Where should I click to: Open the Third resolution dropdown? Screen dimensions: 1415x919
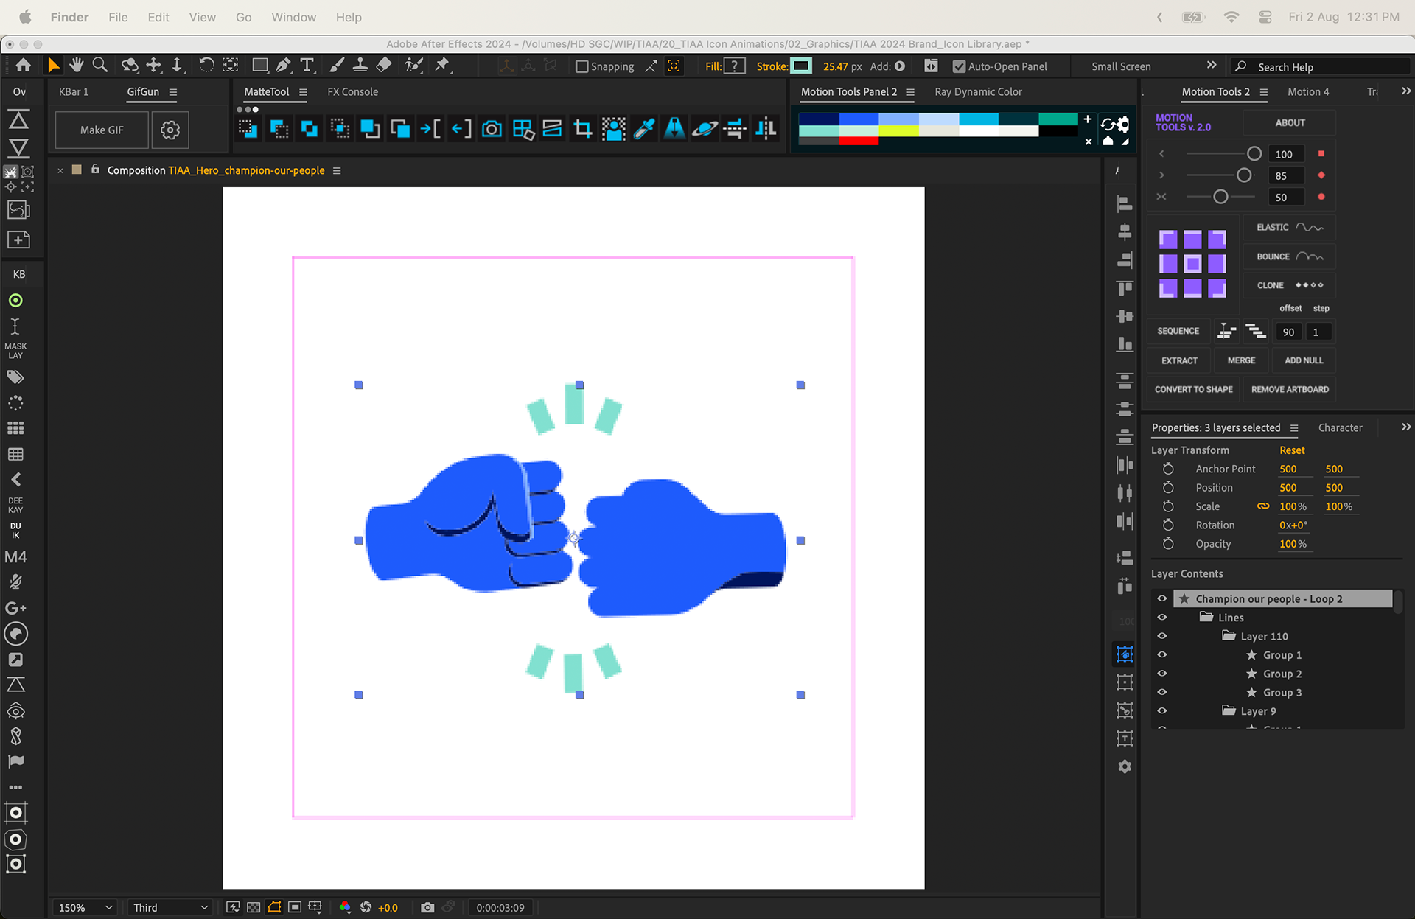[170, 907]
